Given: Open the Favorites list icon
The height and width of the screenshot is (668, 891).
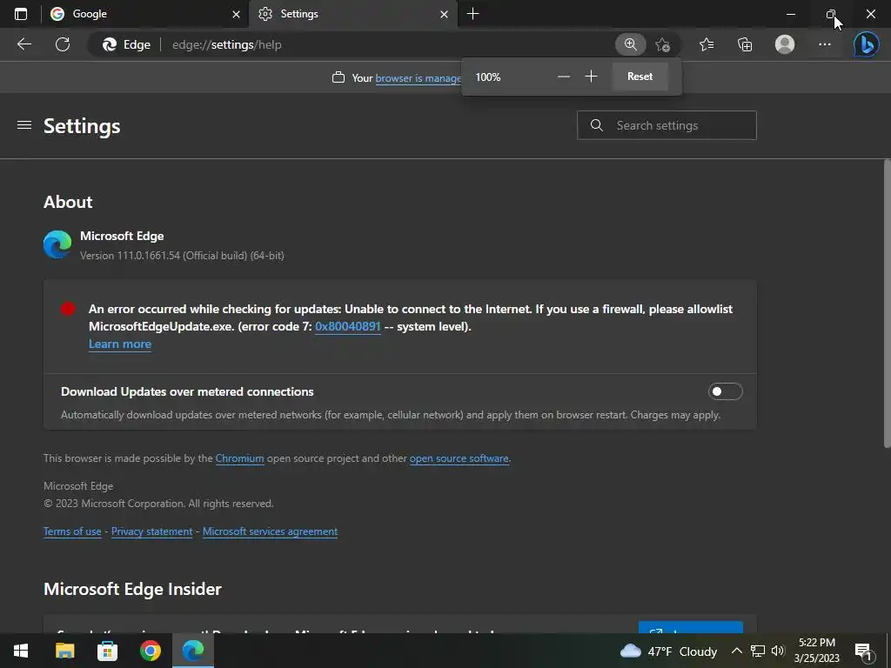Looking at the screenshot, I should [707, 44].
